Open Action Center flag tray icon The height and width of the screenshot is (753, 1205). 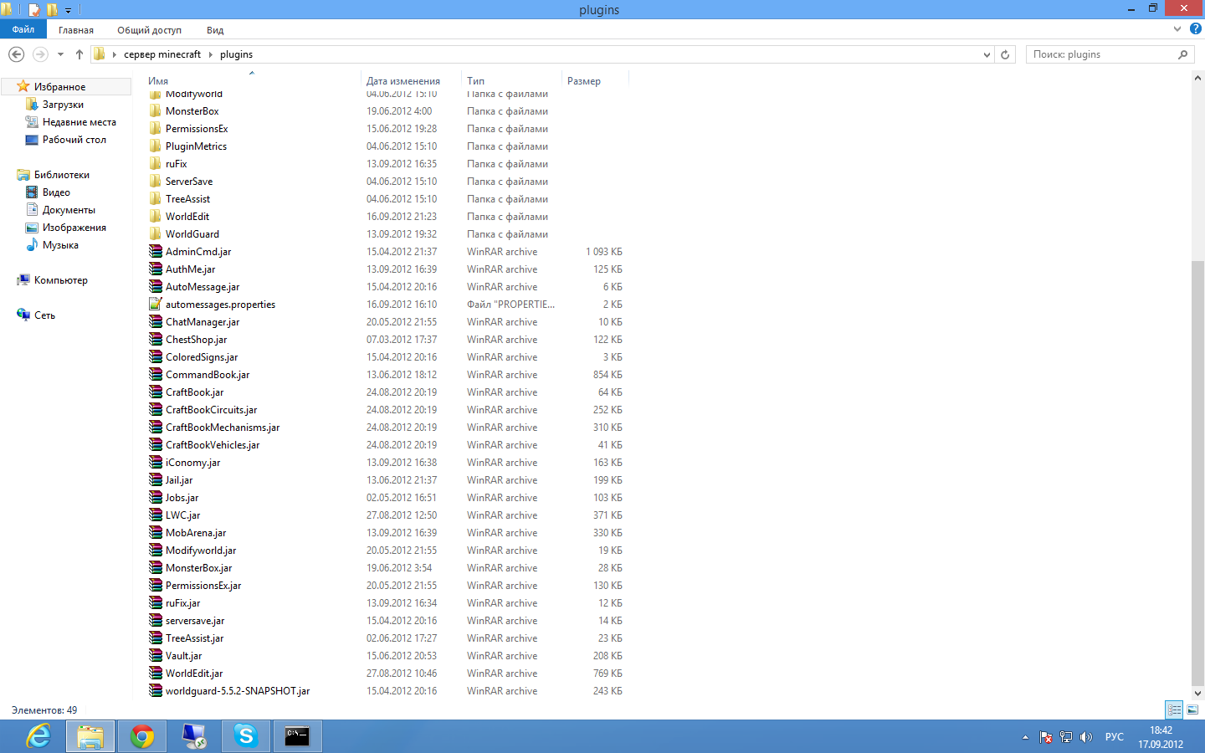pyautogui.click(x=1045, y=737)
